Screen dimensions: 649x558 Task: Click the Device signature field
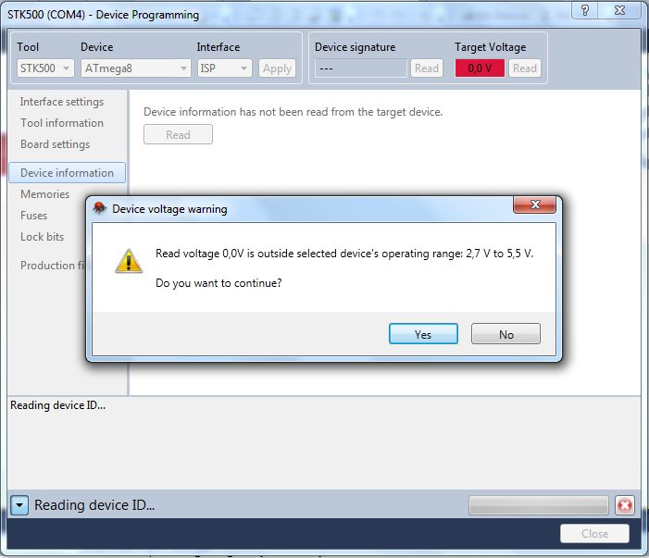click(361, 68)
